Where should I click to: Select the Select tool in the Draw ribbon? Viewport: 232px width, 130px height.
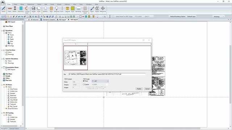3,9
